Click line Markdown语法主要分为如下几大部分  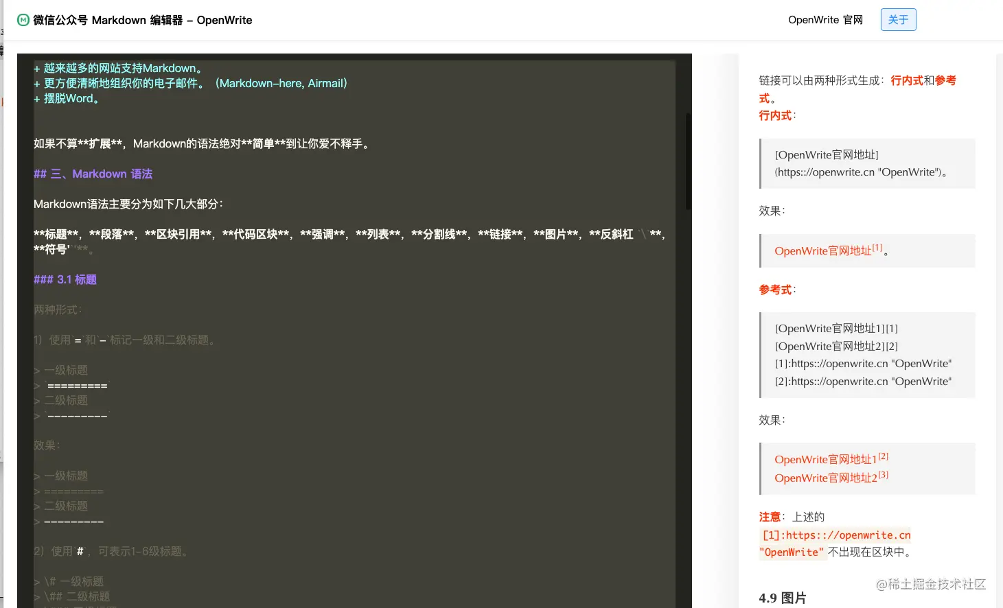point(128,204)
